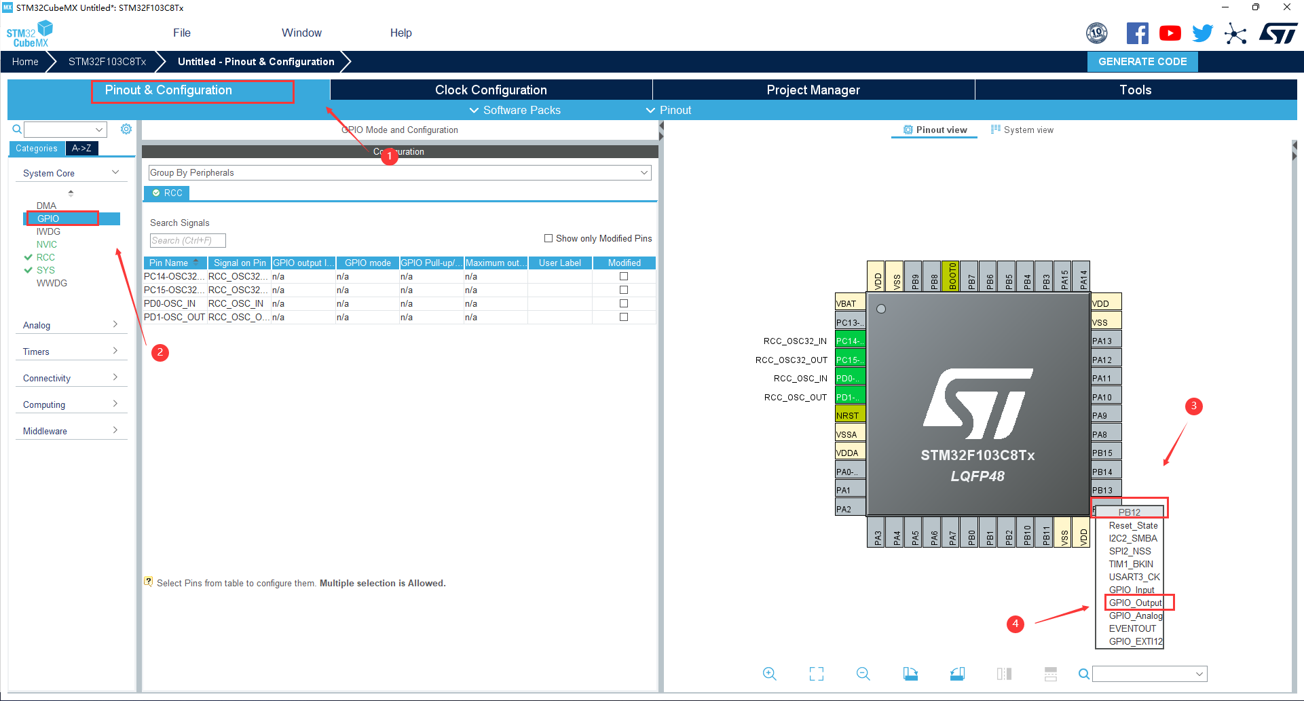Screen dimensions: 1304x701
Task: Expand the Analog category
Action: [x=71, y=325]
